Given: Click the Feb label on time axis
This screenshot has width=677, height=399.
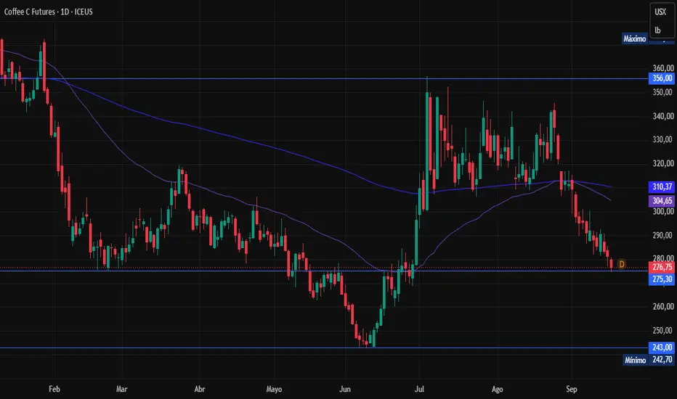Looking at the screenshot, I should [54, 389].
